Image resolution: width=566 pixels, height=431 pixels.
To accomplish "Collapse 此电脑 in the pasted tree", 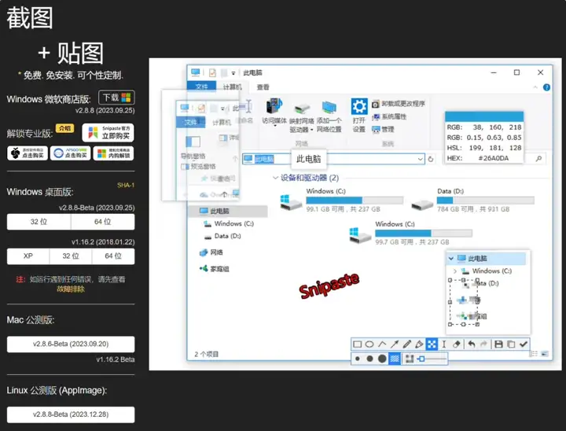I will 451,258.
